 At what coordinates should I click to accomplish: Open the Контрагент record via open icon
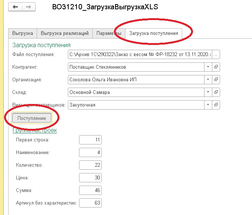[216, 67]
